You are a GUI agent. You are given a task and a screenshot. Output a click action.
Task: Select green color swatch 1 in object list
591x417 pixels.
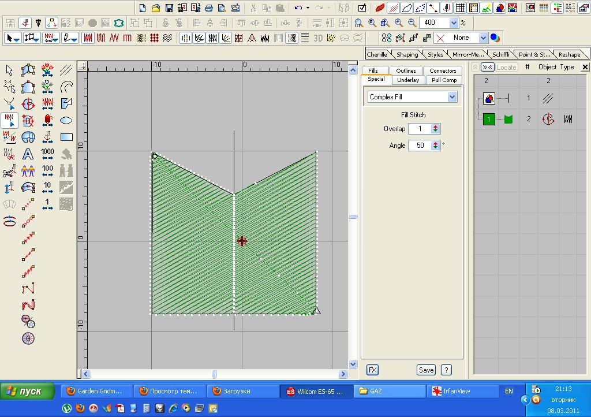[489, 120]
